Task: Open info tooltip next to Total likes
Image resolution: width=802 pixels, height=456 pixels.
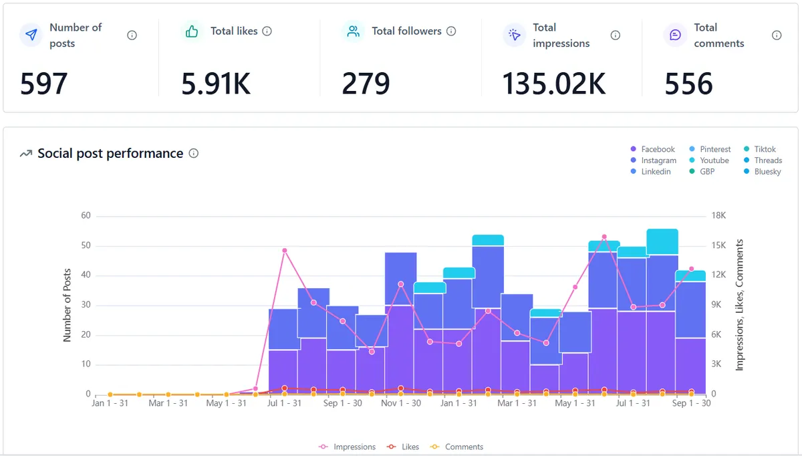Action: pyautogui.click(x=267, y=31)
